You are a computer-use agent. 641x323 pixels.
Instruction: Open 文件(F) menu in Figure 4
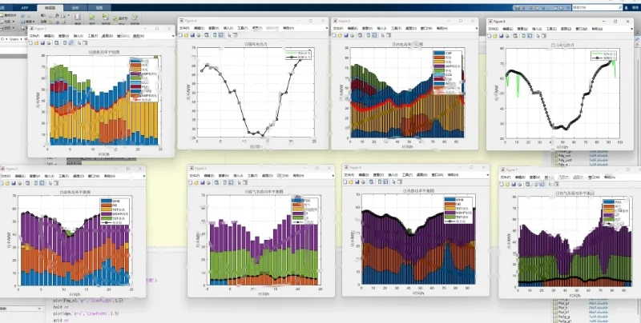coord(184,28)
